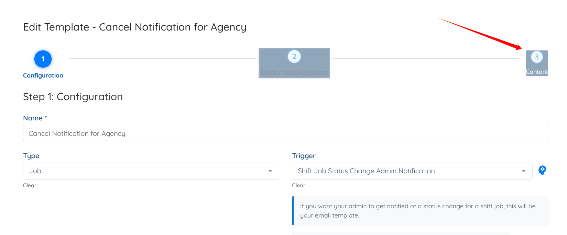Click the Step 1: Configuration heading
This screenshot has width=567, height=235.
click(73, 97)
